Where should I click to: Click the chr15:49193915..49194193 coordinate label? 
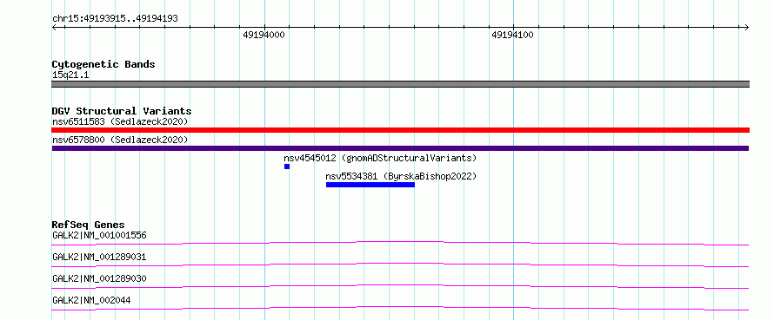pos(115,19)
